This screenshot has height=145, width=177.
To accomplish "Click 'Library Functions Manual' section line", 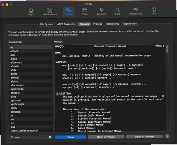I will coord(95,119).
